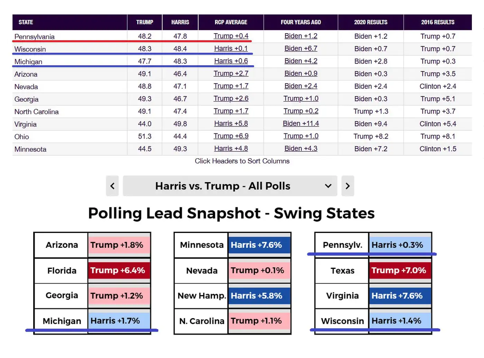
Task: Open Ohio's Trump +6.9 RCP average link
Action: click(x=231, y=136)
